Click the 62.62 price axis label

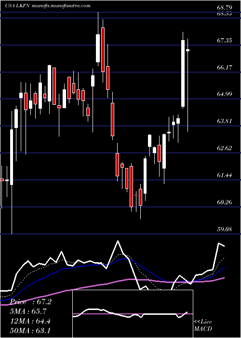coord(225,148)
